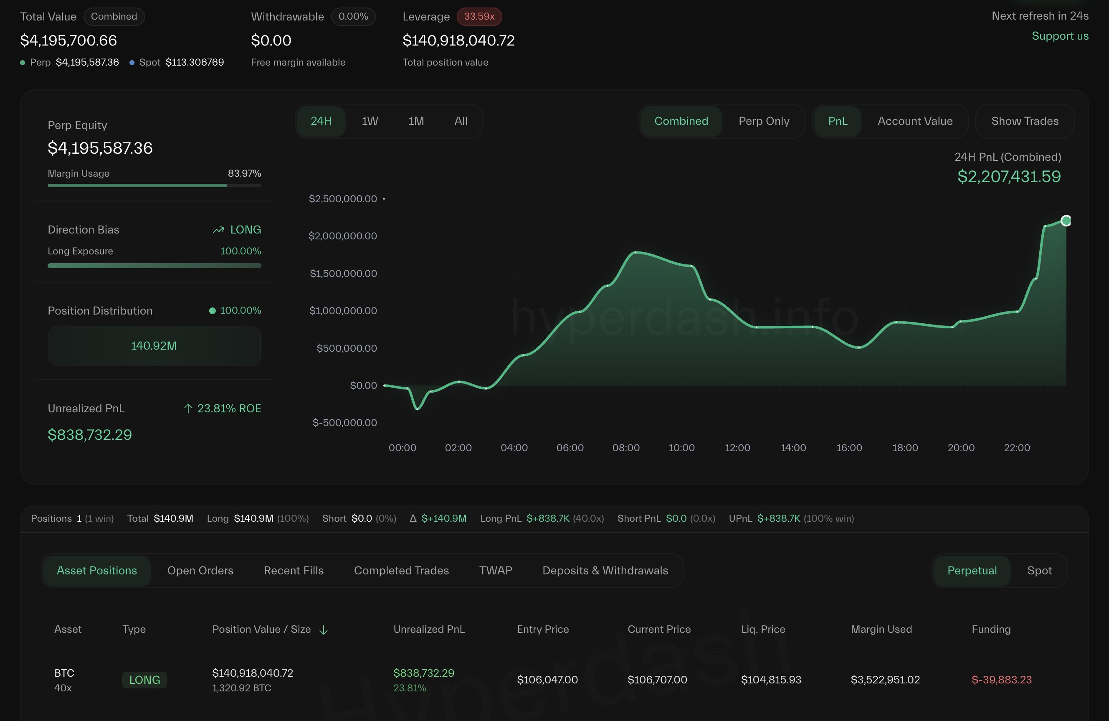Click the 140.92M position distribution block
This screenshot has height=721, width=1109.
tap(154, 346)
